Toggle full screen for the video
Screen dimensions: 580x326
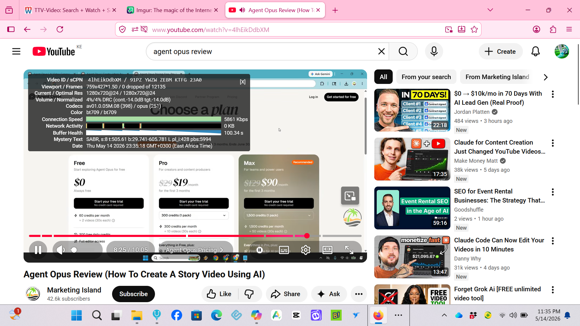[349, 250]
